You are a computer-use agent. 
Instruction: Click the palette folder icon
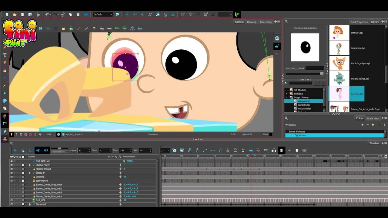click(x=373, y=125)
